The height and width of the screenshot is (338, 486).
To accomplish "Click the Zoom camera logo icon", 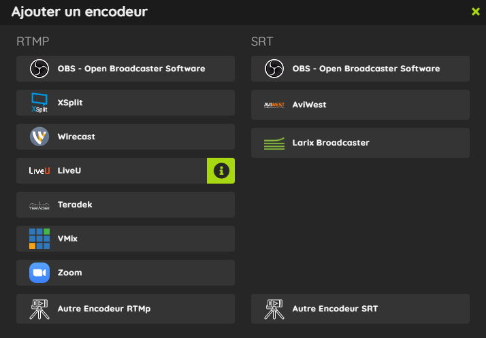I will (x=39, y=273).
